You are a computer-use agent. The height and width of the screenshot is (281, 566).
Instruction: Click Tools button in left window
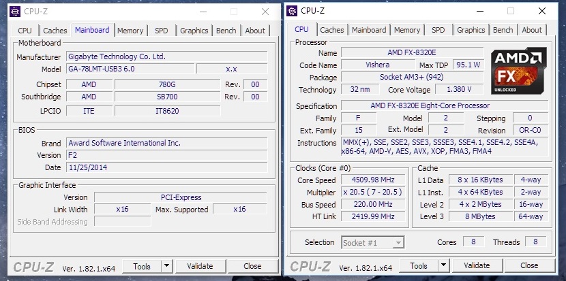pos(142,266)
